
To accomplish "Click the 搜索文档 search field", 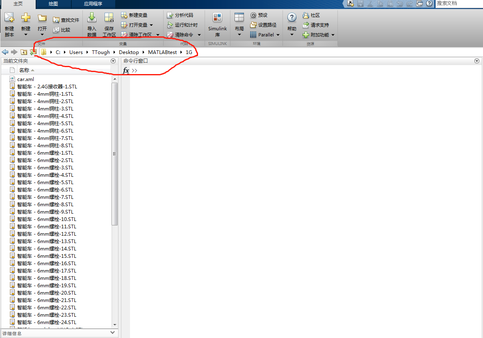I will tap(459, 3).
